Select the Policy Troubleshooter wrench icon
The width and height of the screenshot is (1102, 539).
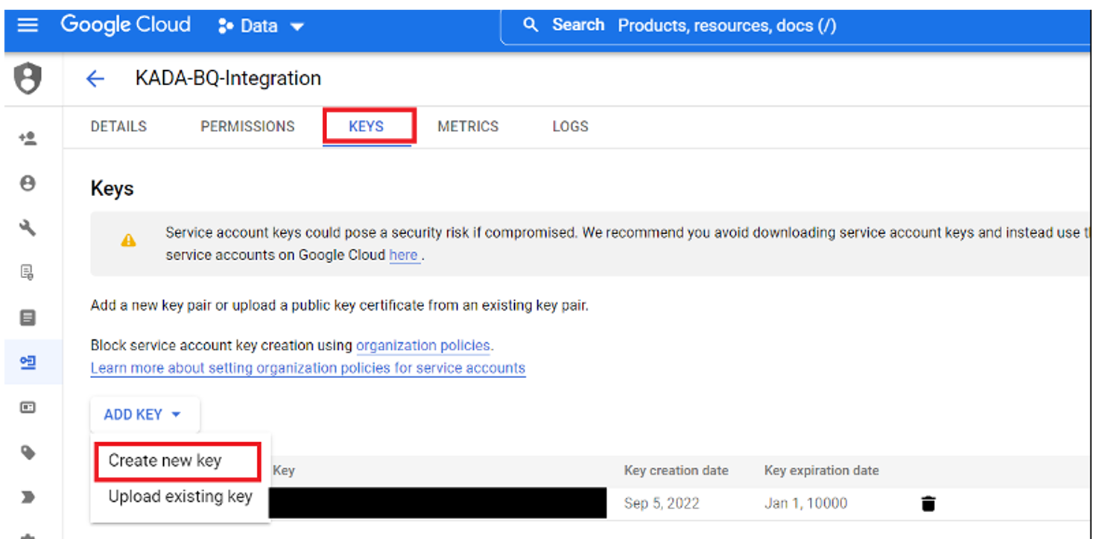(28, 228)
